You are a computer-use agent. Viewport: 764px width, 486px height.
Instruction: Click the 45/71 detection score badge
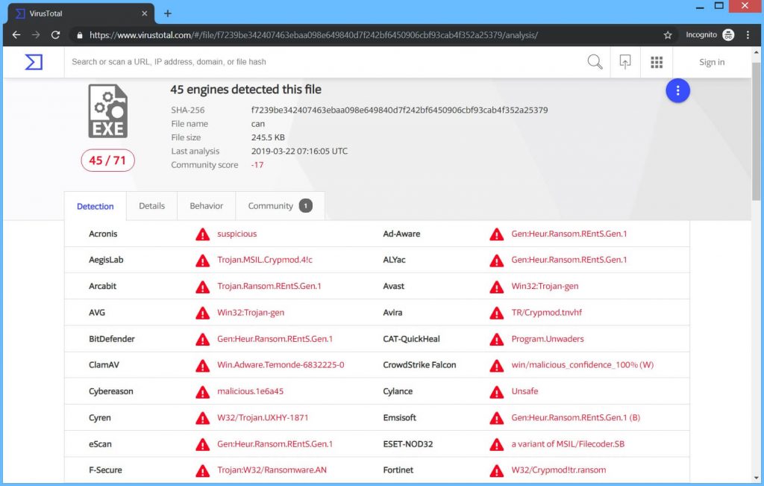pos(107,160)
